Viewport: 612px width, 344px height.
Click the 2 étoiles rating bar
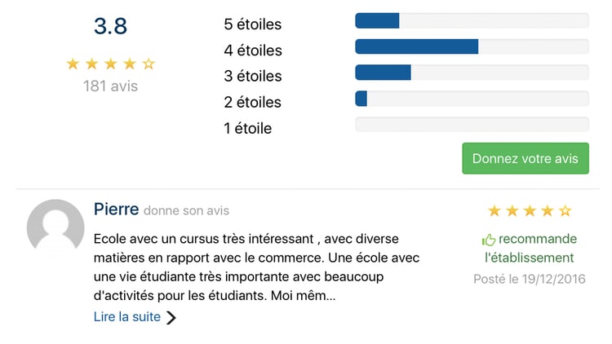coord(472,99)
